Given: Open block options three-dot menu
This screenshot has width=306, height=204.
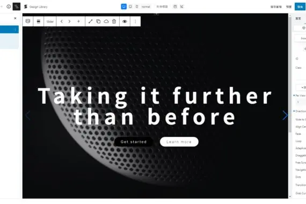Looking at the screenshot, I should pyautogui.click(x=135, y=21).
